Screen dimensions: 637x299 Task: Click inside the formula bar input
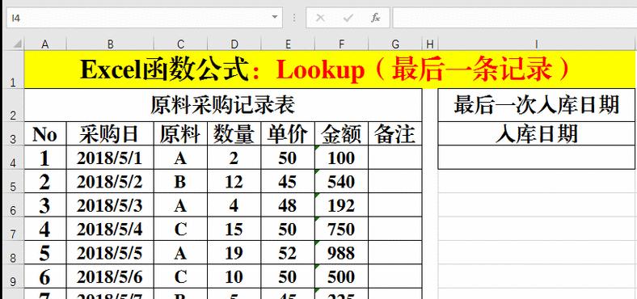click(x=514, y=18)
